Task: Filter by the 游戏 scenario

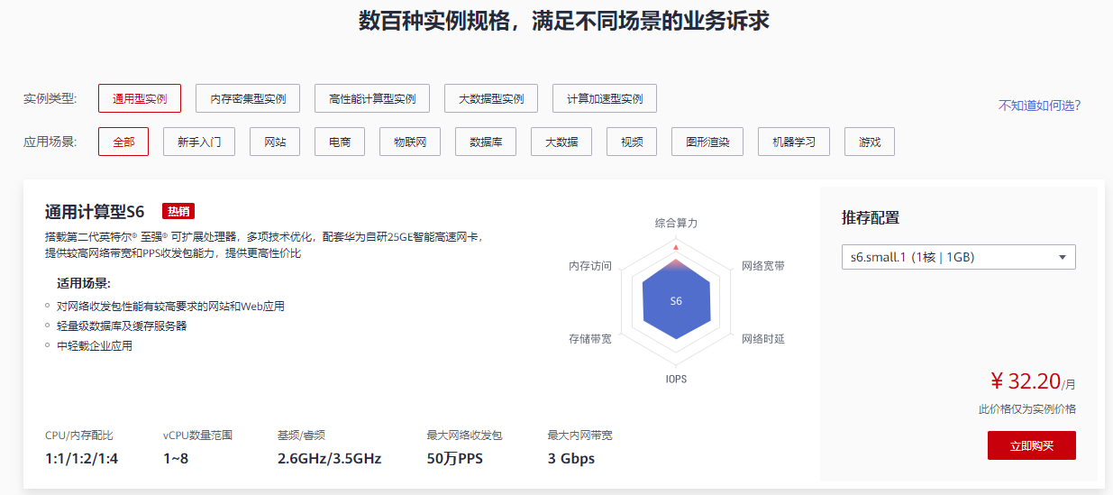Action: [x=870, y=142]
